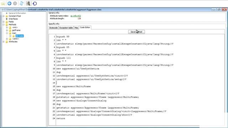Reload the class file with double-arrow icon

point(21,3)
